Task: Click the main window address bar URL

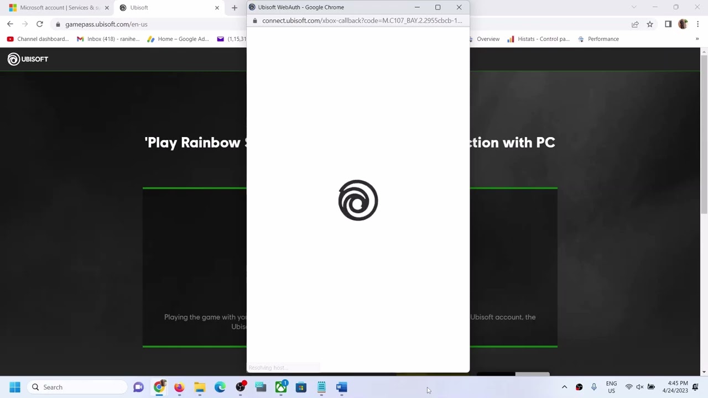Action: 106,24
